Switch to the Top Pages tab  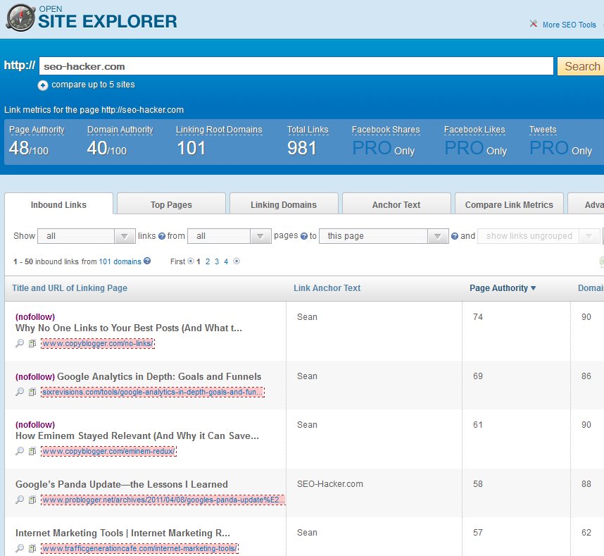coord(171,205)
